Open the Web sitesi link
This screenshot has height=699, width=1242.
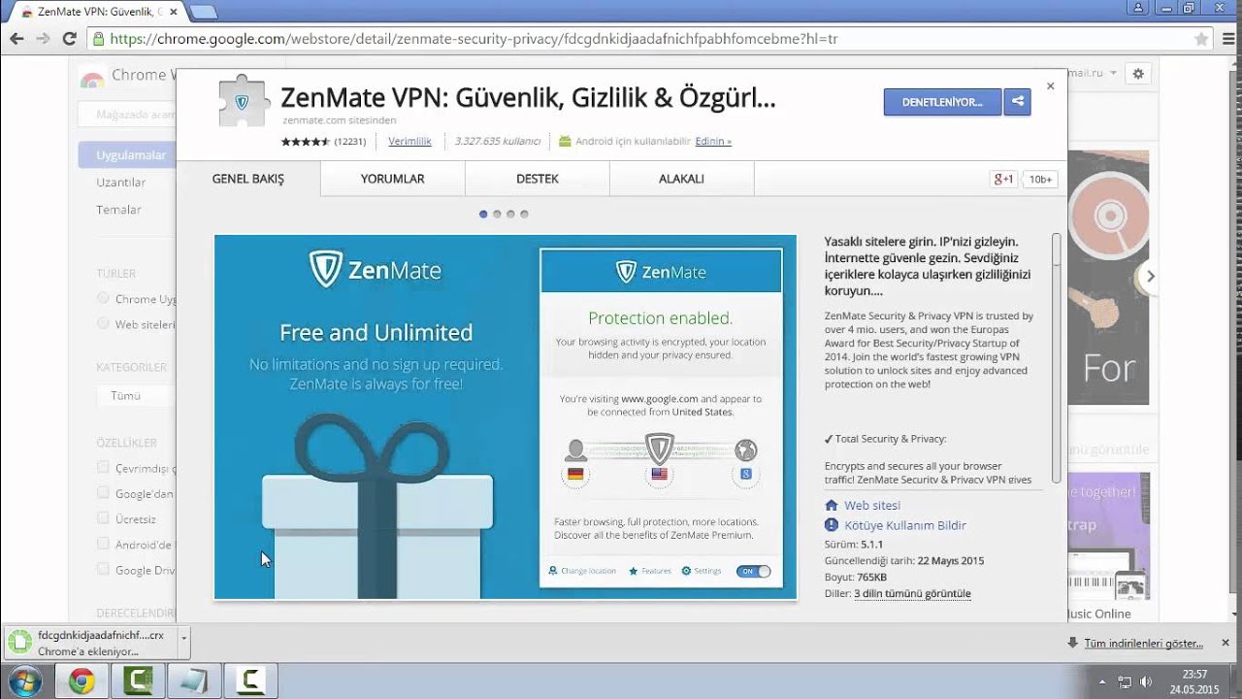[872, 506]
